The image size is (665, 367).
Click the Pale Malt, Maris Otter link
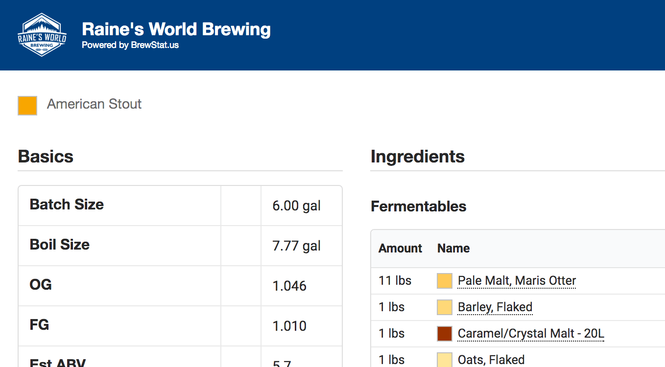coord(517,281)
